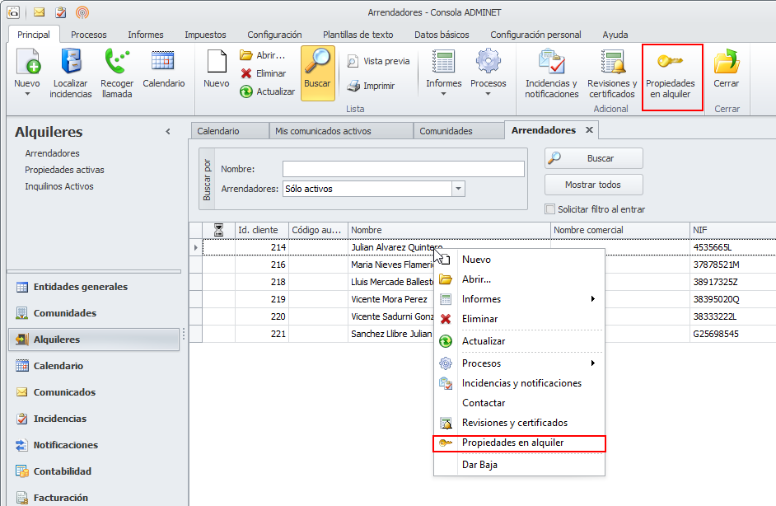
Task: Click the Localizar incidencias ribbon icon
Action: pos(70,63)
